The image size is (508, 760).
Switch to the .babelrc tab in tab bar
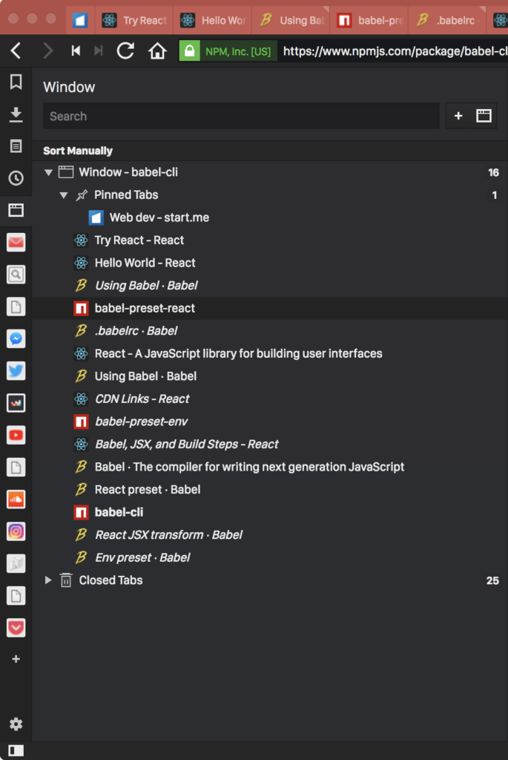click(448, 20)
